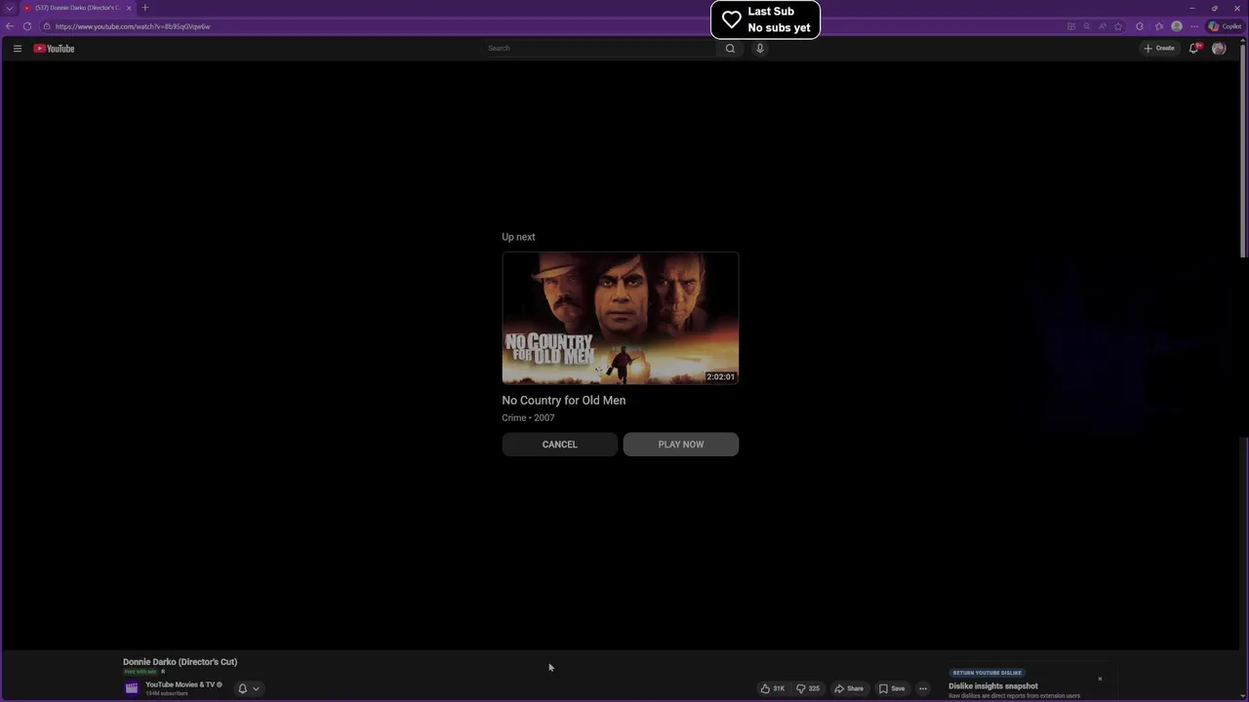This screenshot has width=1249, height=702.
Task: Open YouTube Movies & TV channel avatar
Action: (132, 688)
